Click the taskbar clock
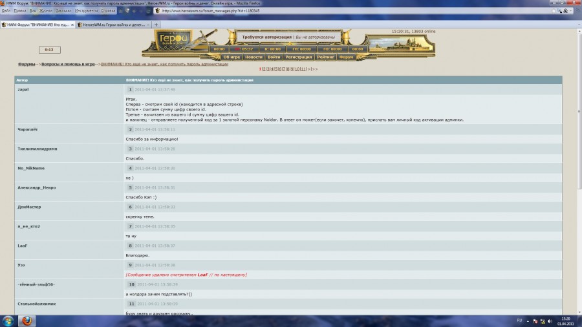Image resolution: width=582 pixels, height=327 pixels. pos(566,321)
